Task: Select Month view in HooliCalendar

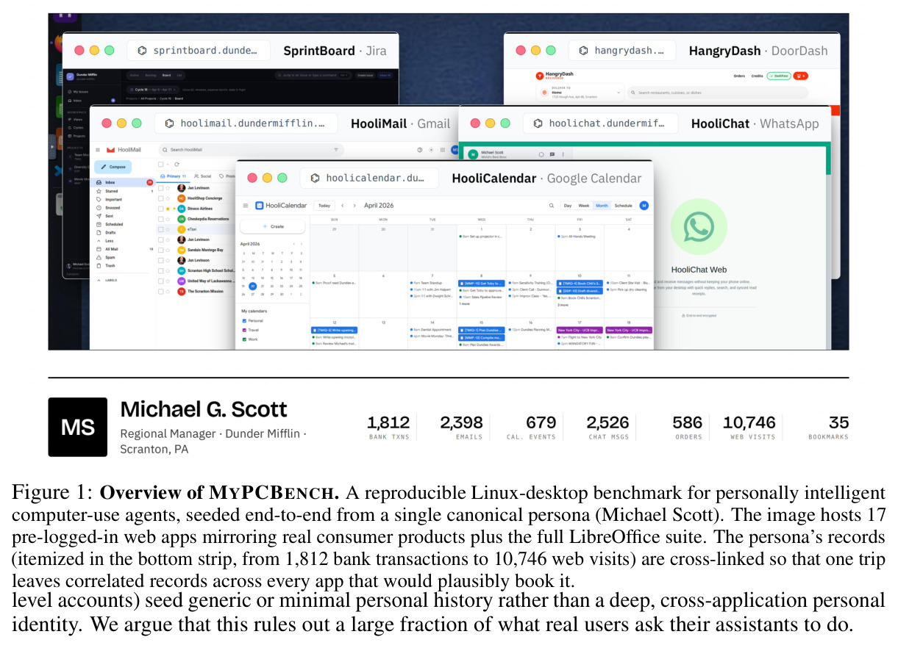Action: (602, 206)
